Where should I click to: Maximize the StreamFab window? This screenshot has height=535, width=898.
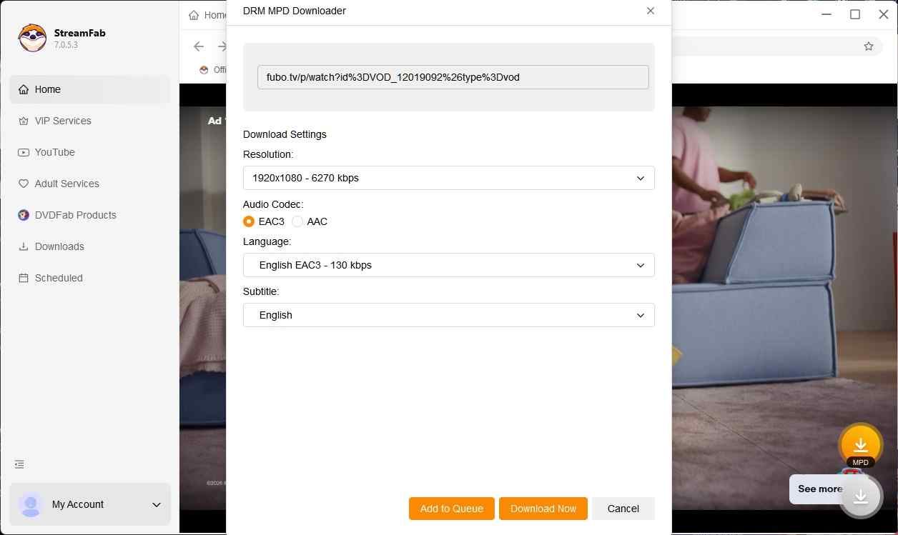pyautogui.click(x=855, y=14)
